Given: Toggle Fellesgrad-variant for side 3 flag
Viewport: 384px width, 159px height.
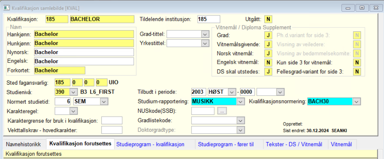Looking at the screenshot, I should (357, 72).
